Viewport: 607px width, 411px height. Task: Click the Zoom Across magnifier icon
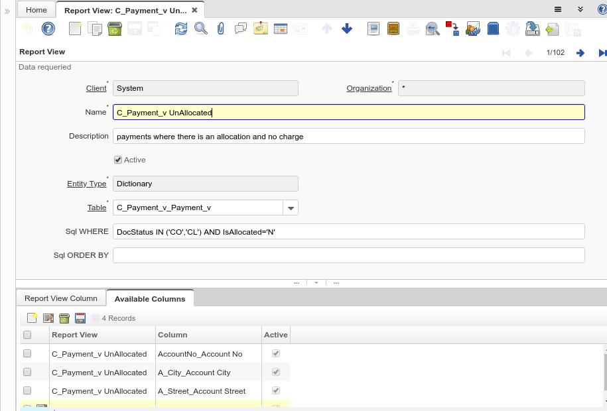point(433,29)
